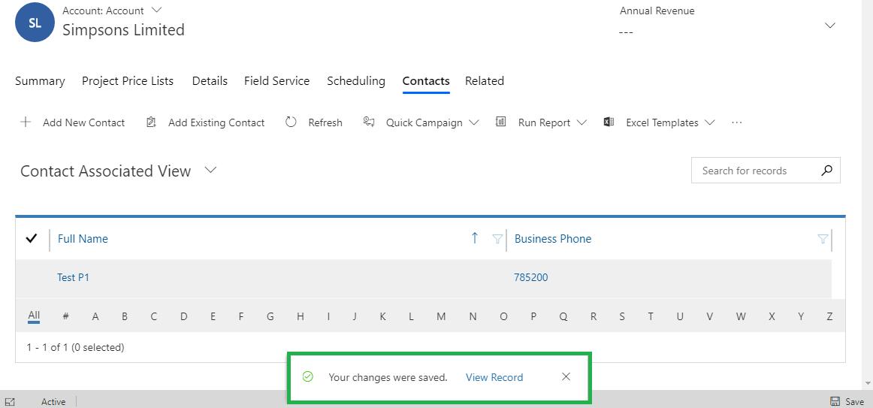Click the Simpsons Limited account title
The height and width of the screenshot is (408, 873).
[123, 29]
